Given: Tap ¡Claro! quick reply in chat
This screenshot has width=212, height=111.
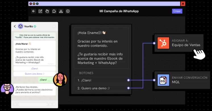Looking at the screenshot, I should [34, 69].
